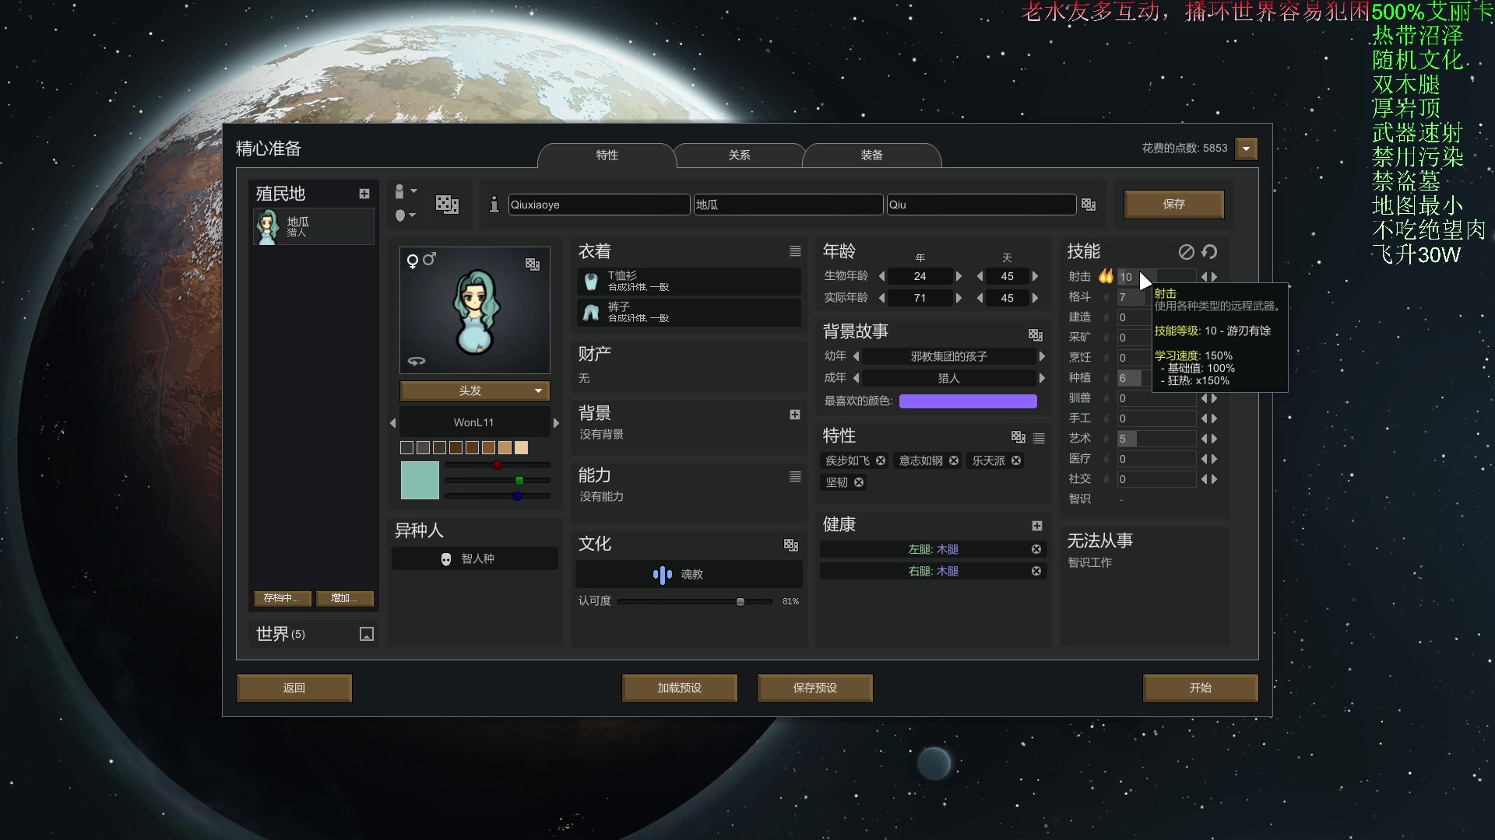
Task: Toggle the 手工 passion icon
Action: (x=1106, y=418)
